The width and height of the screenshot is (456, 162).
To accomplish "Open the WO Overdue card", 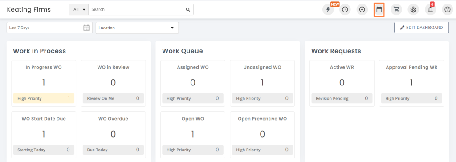I will (x=113, y=135).
